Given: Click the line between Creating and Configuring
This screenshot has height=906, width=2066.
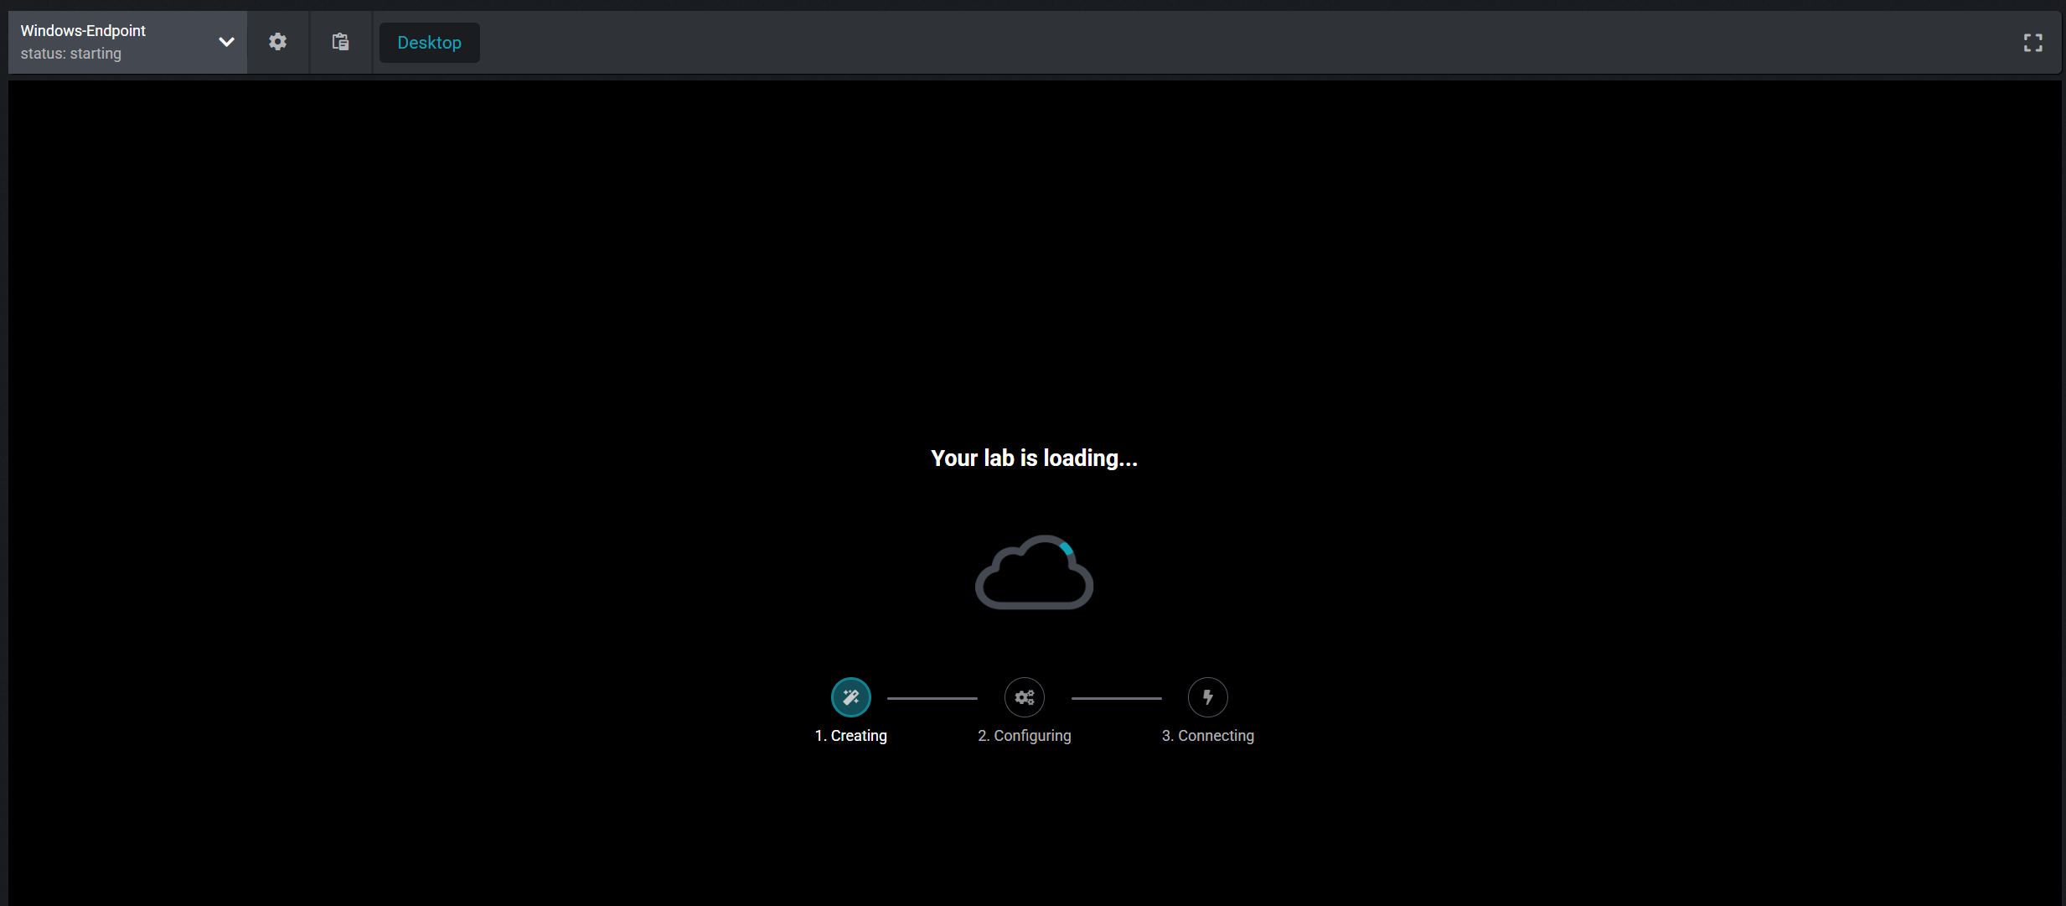Looking at the screenshot, I should [x=932, y=698].
